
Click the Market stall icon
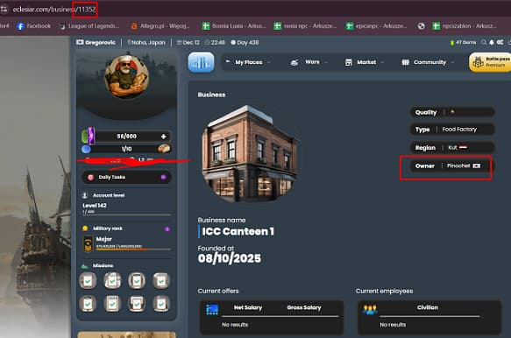(349, 62)
